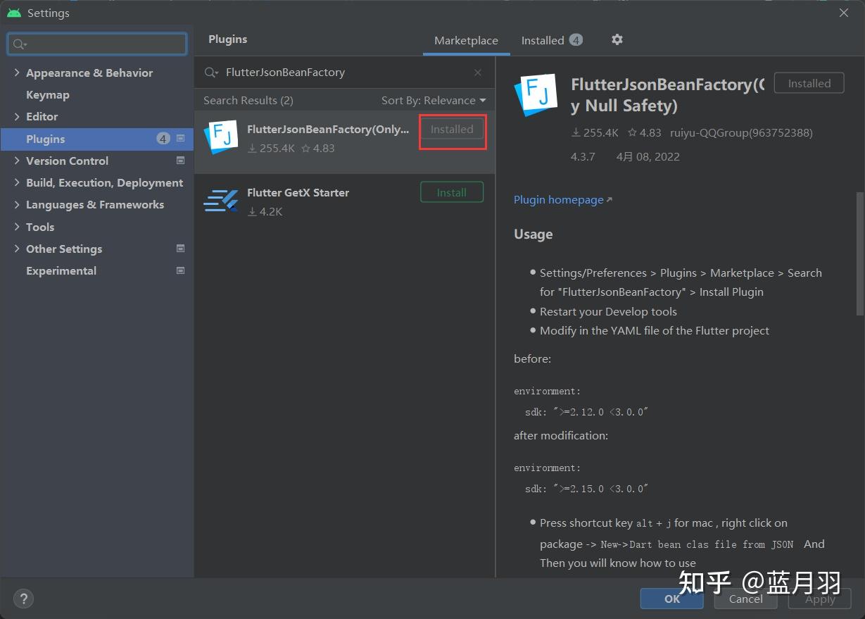Click the magnifier icon in the settings search box

[x=18, y=44]
